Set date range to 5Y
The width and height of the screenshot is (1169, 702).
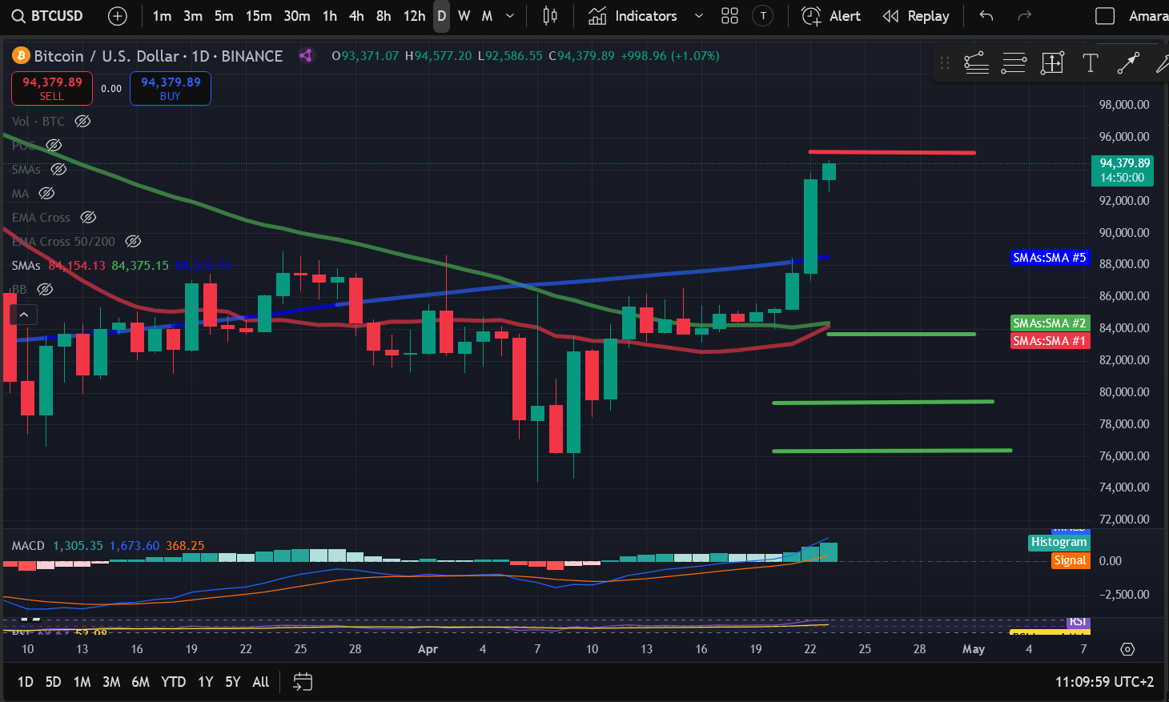(232, 682)
